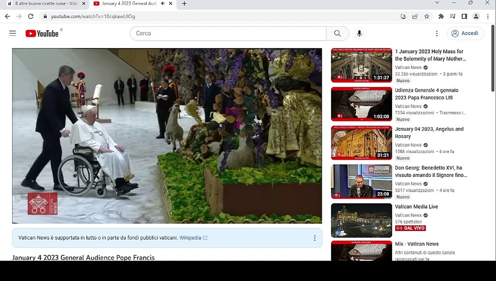This screenshot has height=281, width=496.
Task: Click Vatican News channel under Udienza Generale video
Action: coord(408,106)
